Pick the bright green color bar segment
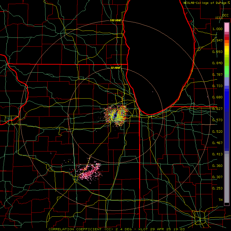231x231 pixels. click(227, 70)
